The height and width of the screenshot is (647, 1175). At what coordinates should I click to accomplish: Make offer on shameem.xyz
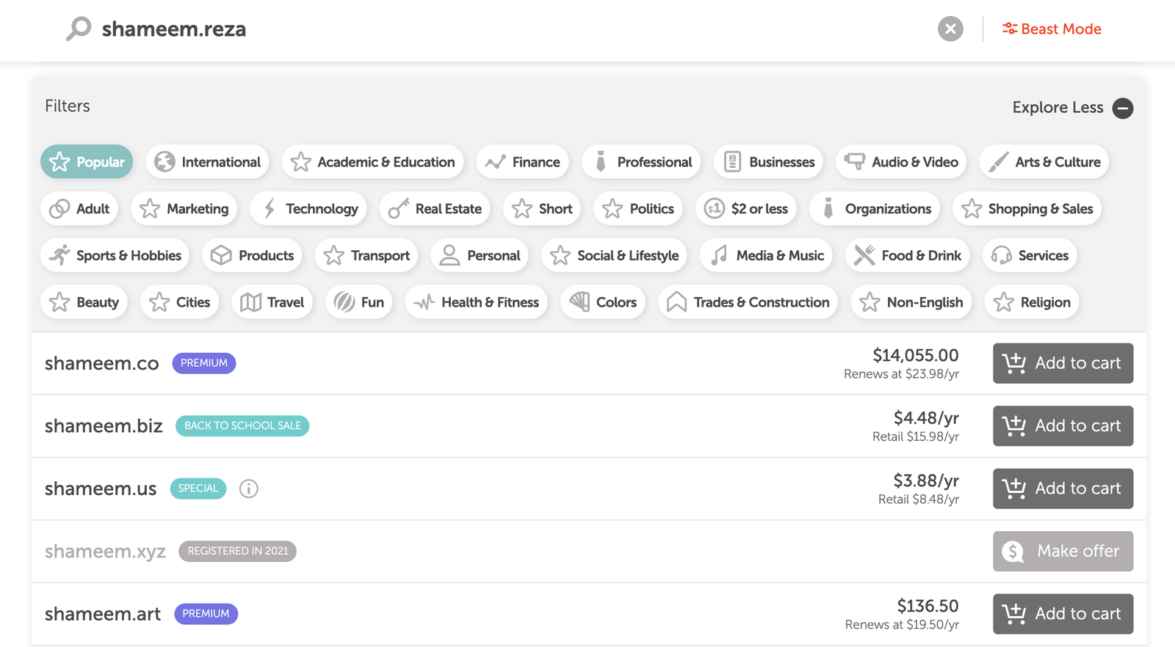[x=1063, y=551]
